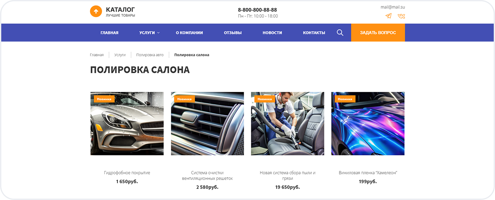Open the Услуги breadcrumb link
The image size is (495, 200).
click(x=120, y=55)
